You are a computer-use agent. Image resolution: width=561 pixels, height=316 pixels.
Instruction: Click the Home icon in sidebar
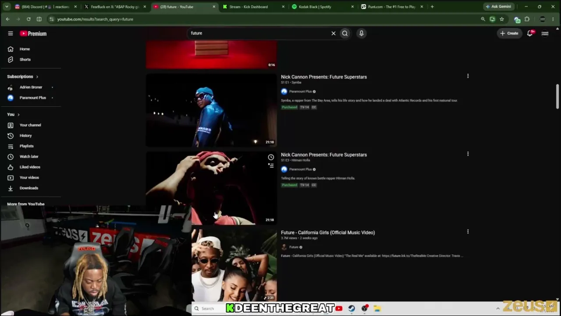coord(11,49)
